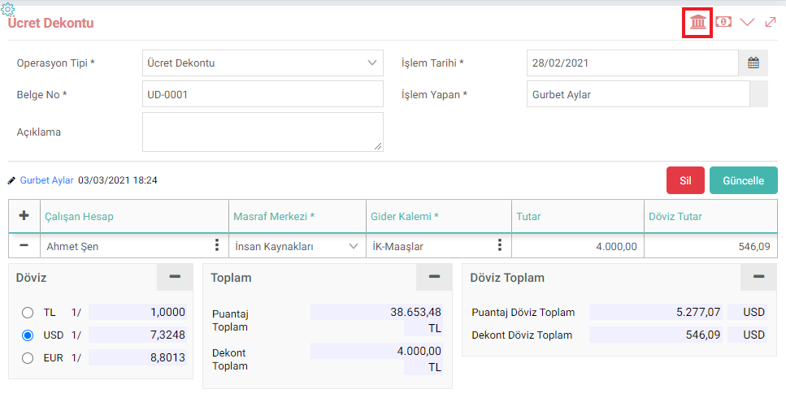This screenshot has width=786, height=402.
Task: Open the settings gear icon
Action: 8,8
